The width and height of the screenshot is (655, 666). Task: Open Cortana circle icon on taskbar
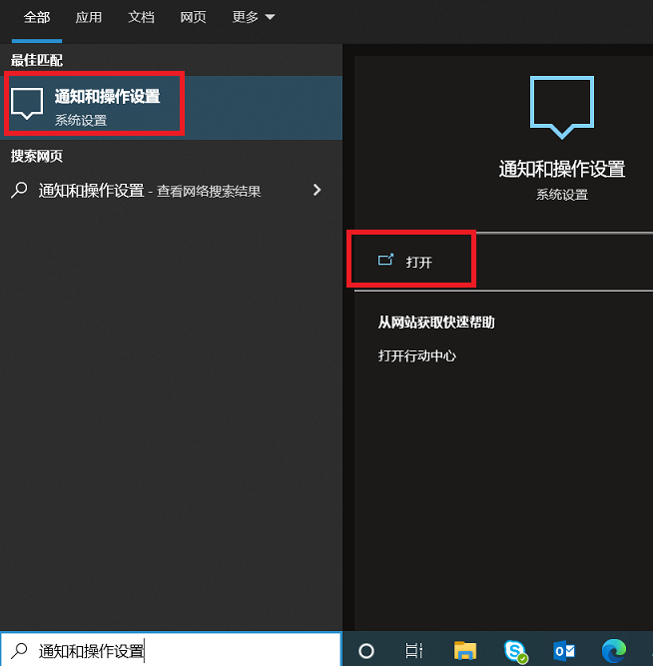(x=366, y=651)
